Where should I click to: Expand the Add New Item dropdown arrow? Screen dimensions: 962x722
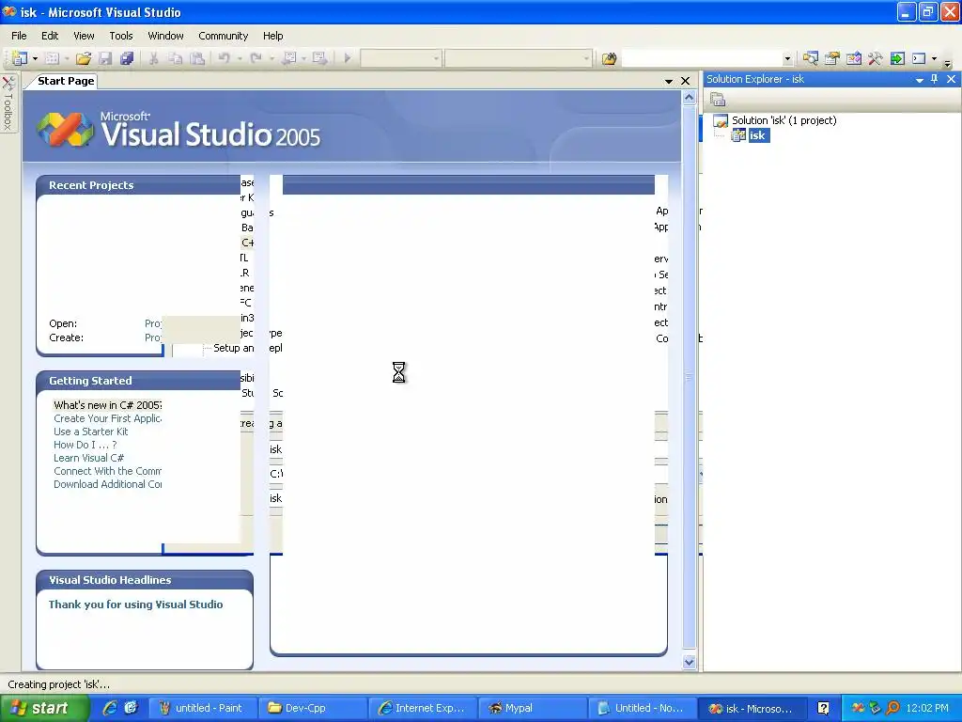coord(67,59)
